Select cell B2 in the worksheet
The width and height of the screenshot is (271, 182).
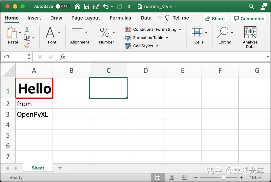click(71, 104)
